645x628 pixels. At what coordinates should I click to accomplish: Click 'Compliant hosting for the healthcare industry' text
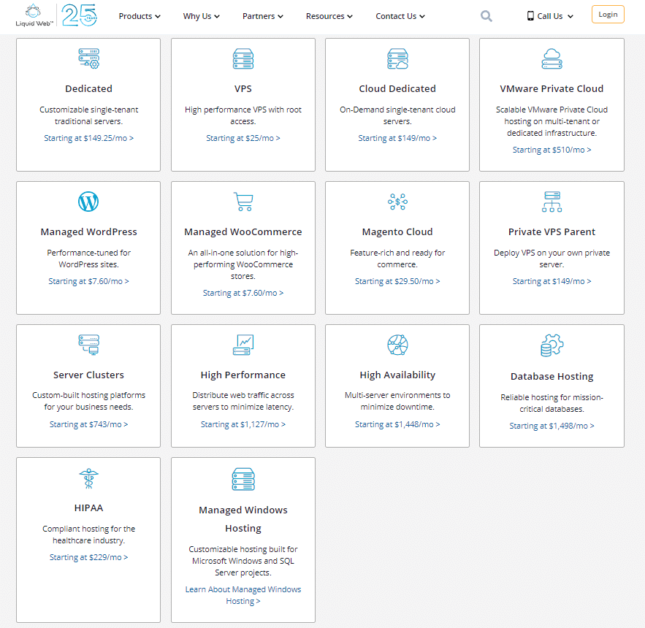[x=88, y=535]
